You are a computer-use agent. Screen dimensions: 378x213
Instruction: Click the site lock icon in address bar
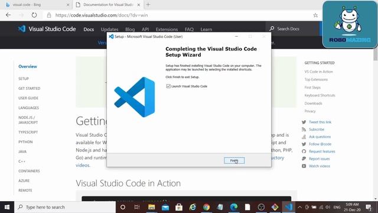pyautogui.click(x=49, y=15)
